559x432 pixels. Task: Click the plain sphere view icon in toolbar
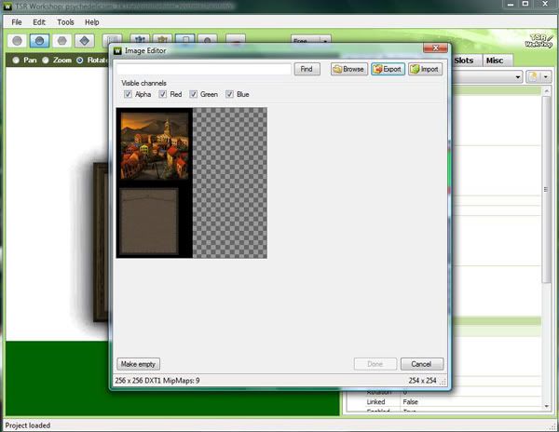[x=17, y=41]
